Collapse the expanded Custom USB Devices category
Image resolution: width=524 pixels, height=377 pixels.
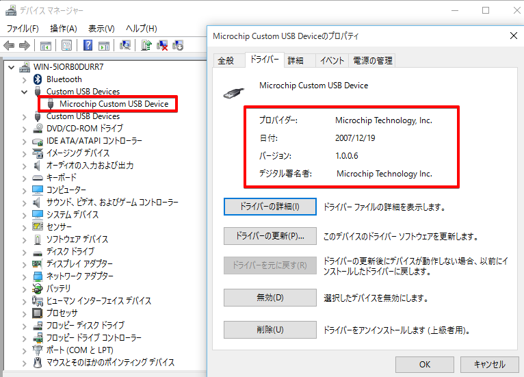[24, 92]
